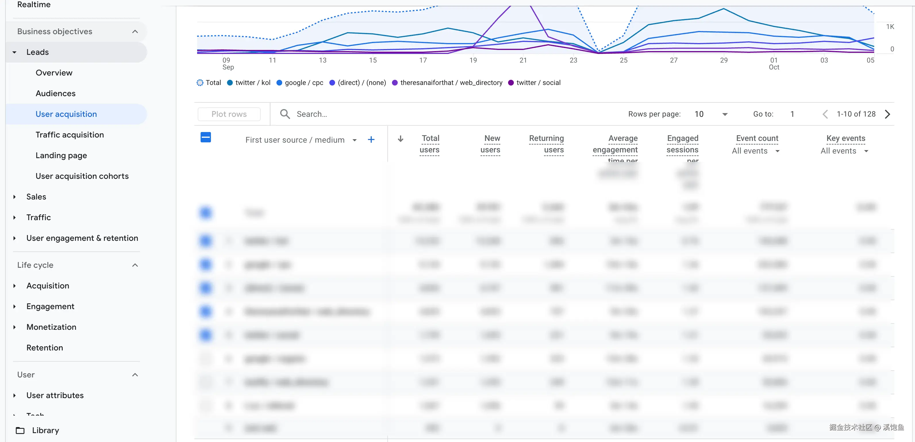Go to previous page of table rows
The image size is (915, 442).
pyautogui.click(x=825, y=114)
